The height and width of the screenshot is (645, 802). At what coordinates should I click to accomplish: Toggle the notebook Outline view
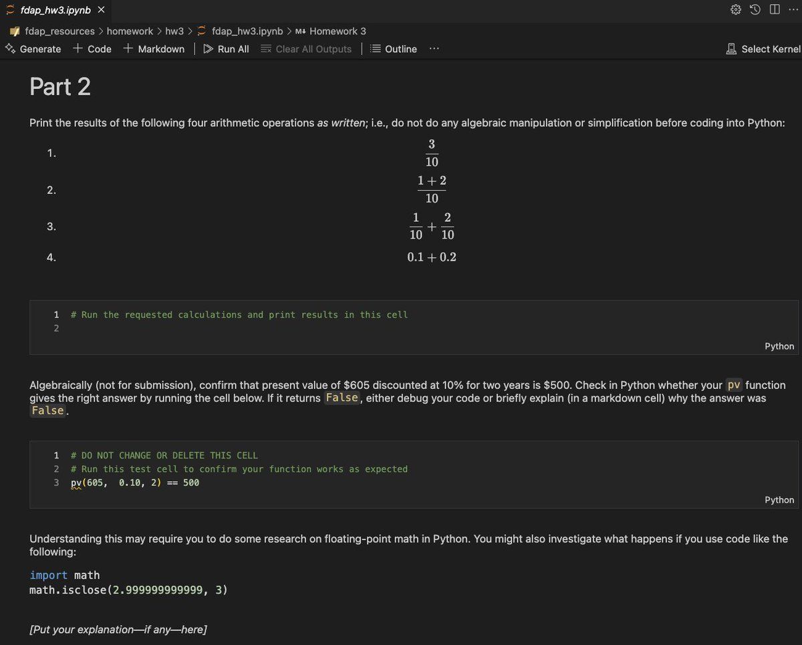click(x=394, y=49)
